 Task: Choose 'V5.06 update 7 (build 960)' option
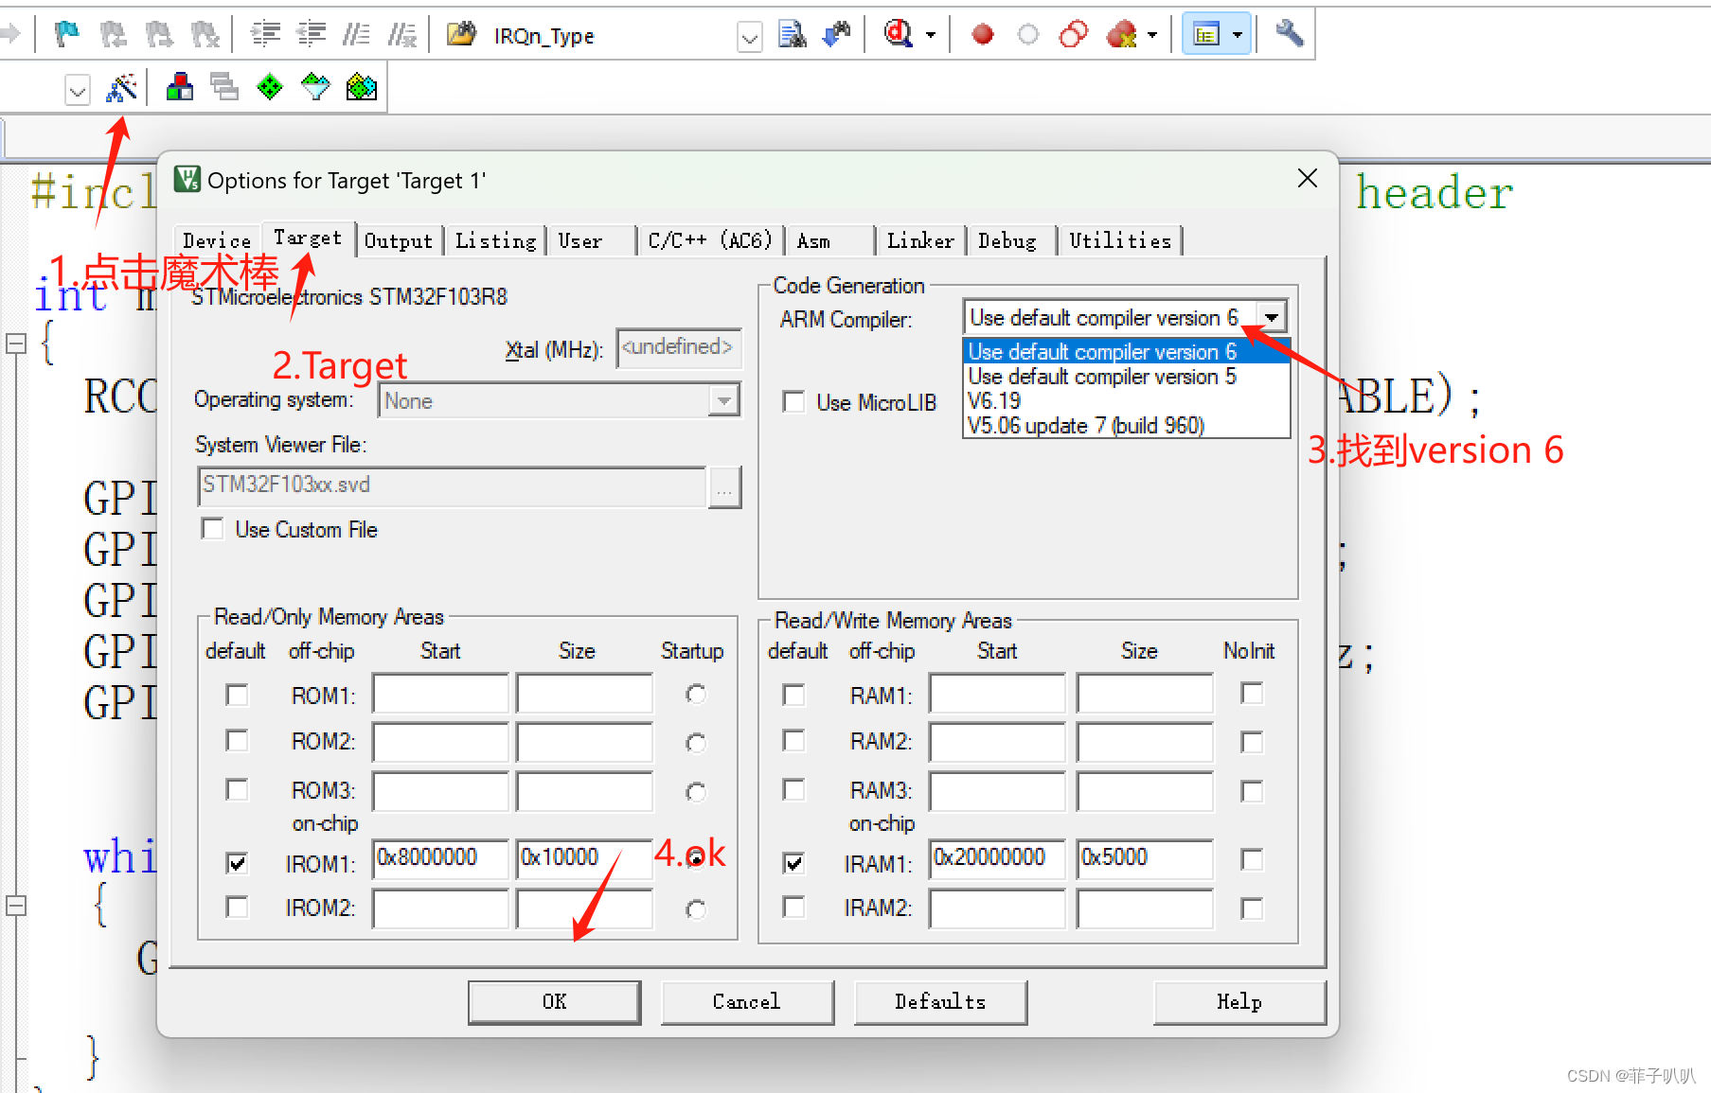point(1126,425)
